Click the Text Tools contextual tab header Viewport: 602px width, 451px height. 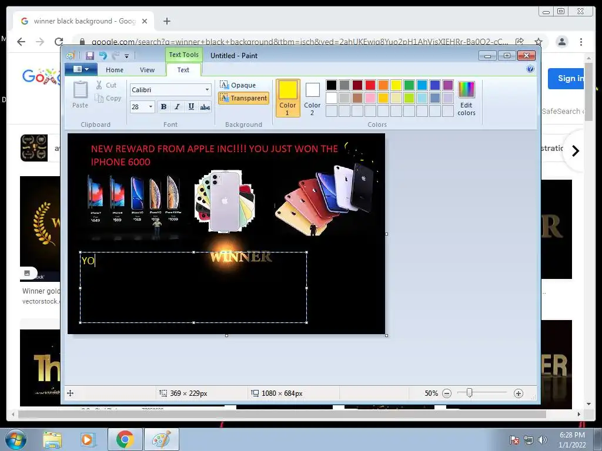coord(184,55)
